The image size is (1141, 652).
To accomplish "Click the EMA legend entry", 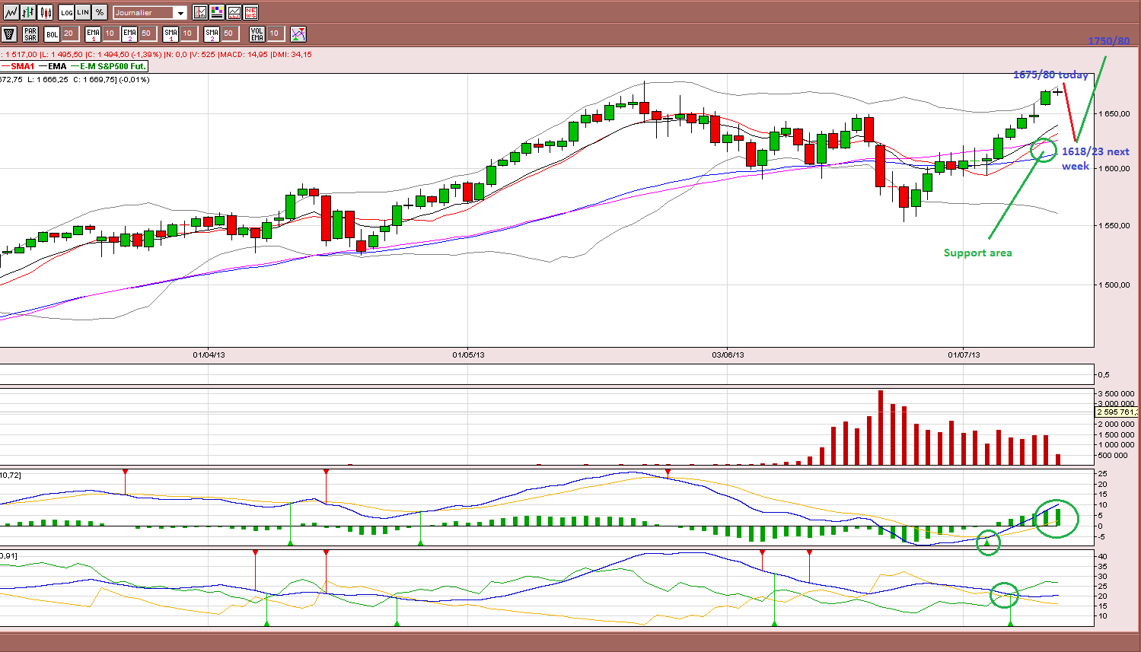I will [53, 66].
